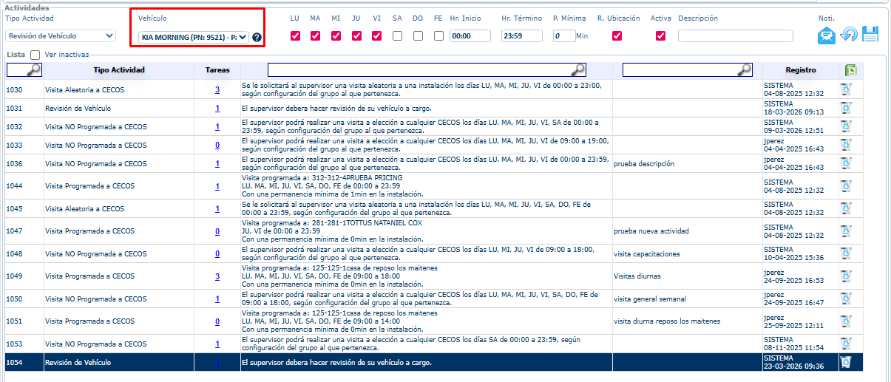Screen dimensions: 891x382
Task: Save activity with the floppy disk icon
Action: point(870,35)
